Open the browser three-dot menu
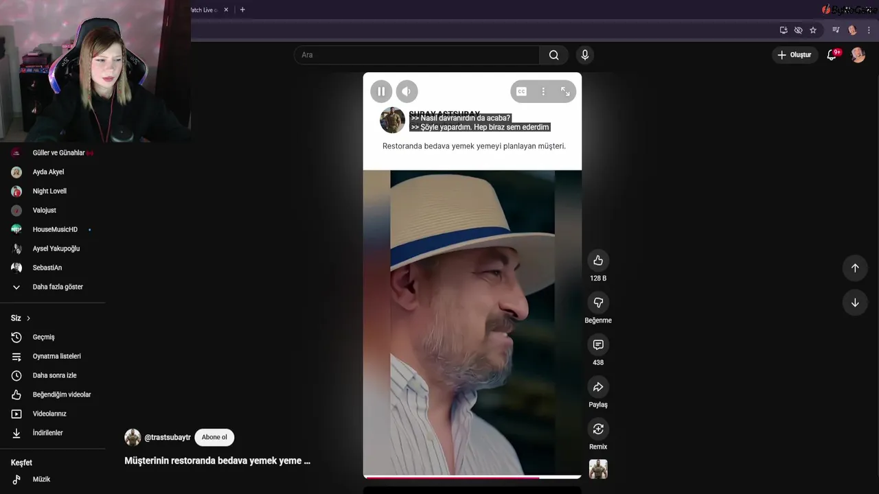Viewport: 879px width, 494px height. (869, 30)
